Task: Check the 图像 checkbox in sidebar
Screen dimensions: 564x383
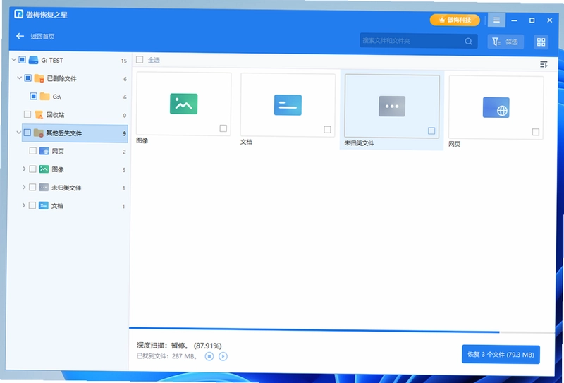Action: 32,169
